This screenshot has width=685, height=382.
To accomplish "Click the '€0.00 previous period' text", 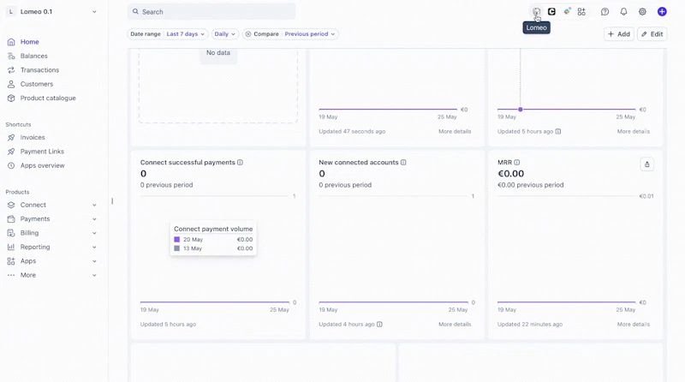I will click(x=530, y=185).
